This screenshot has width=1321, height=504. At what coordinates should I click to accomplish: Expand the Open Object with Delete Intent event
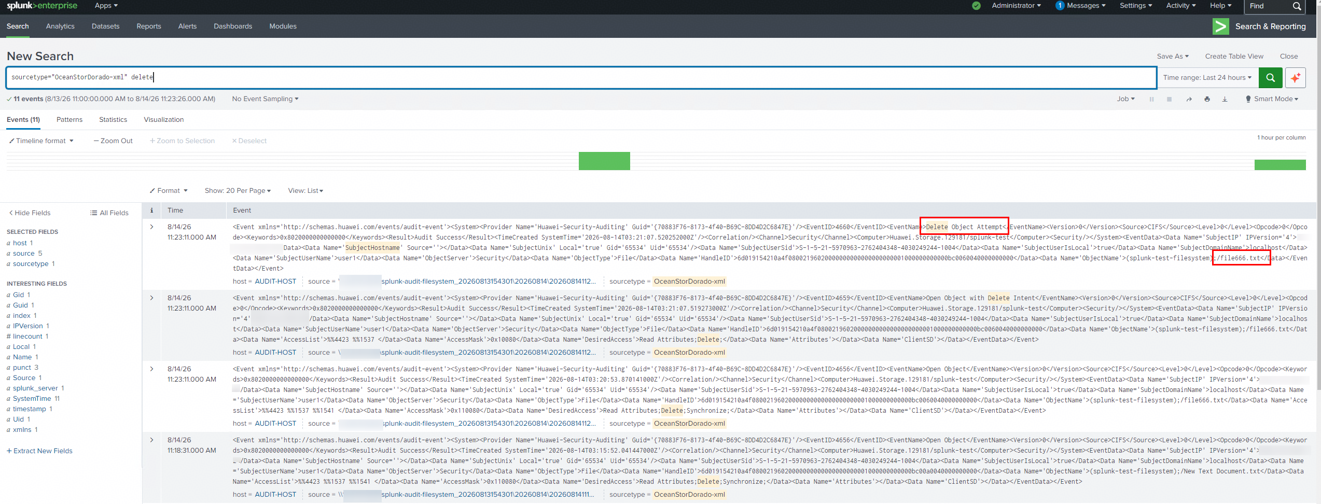click(151, 298)
